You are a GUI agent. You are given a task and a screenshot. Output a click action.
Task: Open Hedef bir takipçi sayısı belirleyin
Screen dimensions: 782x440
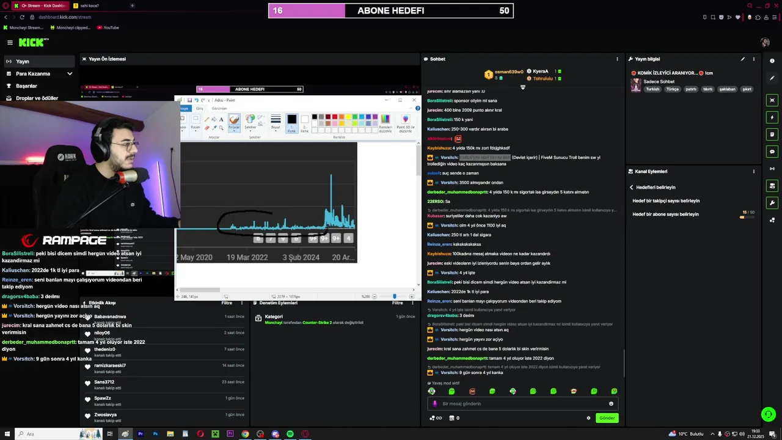(x=666, y=201)
